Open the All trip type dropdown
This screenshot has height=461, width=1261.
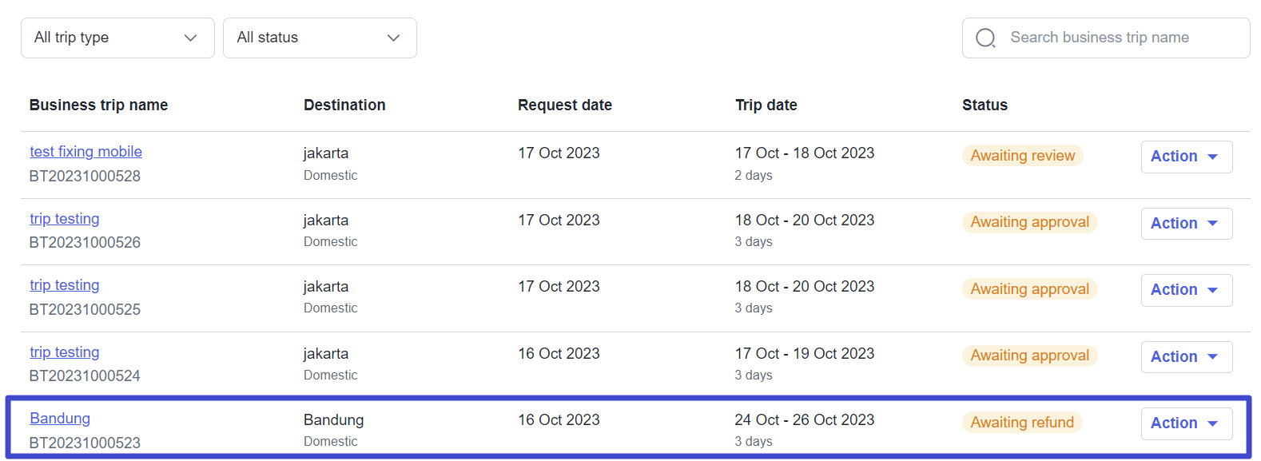tap(117, 38)
